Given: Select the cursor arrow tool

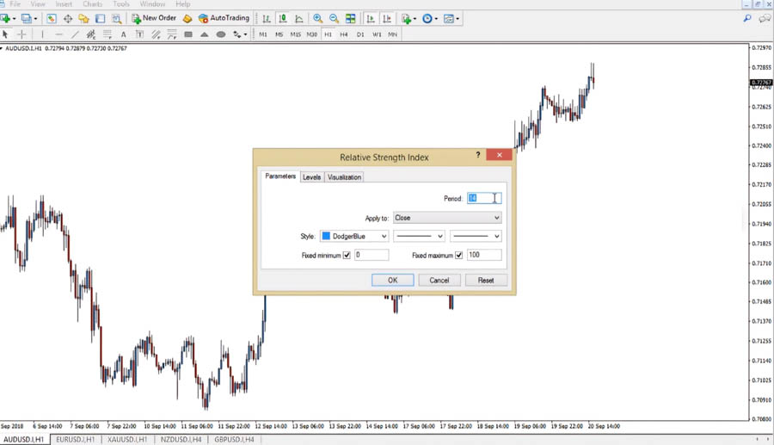Looking at the screenshot, I should point(5,34).
